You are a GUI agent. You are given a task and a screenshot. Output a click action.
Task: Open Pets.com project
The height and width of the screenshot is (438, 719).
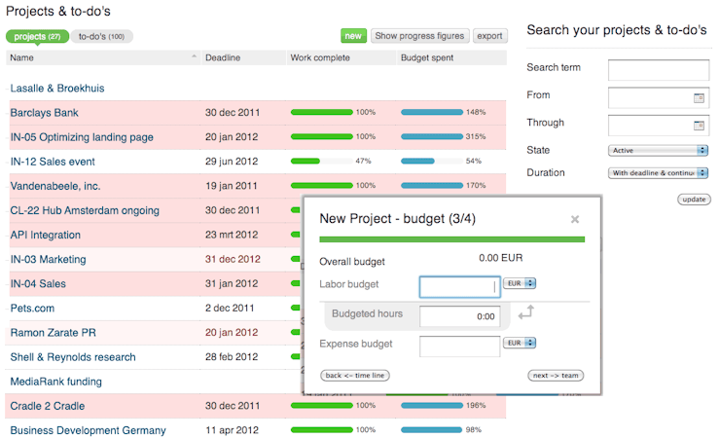(32, 309)
